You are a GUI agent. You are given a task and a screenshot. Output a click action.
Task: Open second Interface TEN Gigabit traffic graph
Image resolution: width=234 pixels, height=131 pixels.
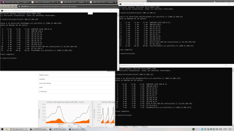[104, 114]
